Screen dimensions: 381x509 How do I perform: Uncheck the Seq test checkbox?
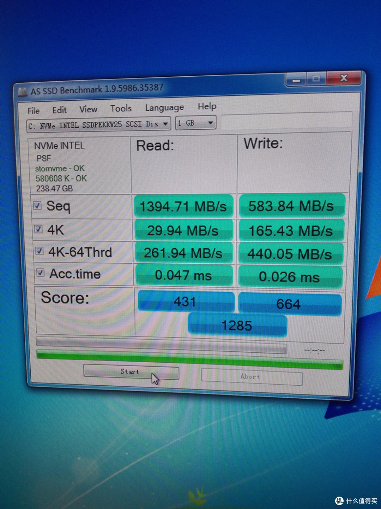tap(37, 205)
